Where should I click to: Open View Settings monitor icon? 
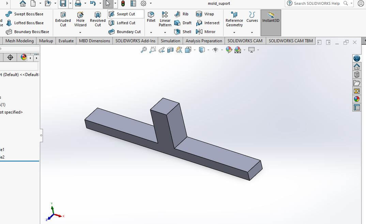tap(251, 50)
